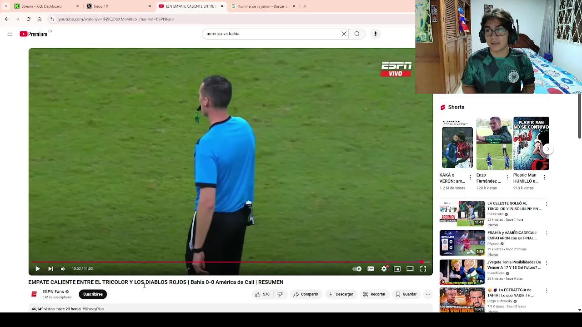Screen dimensions: 582x327
Task: Dislike the video with thumbs down
Action: [280, 294]
